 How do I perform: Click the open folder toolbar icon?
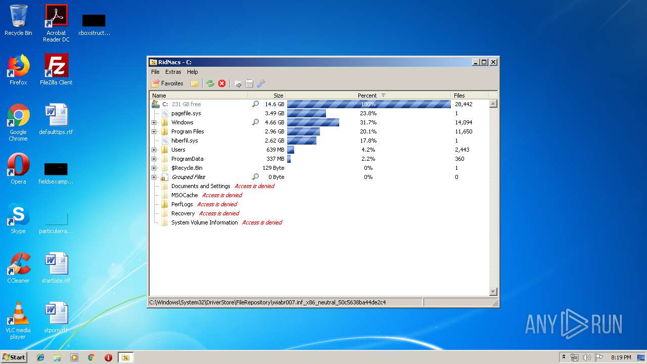coord(194,83)
